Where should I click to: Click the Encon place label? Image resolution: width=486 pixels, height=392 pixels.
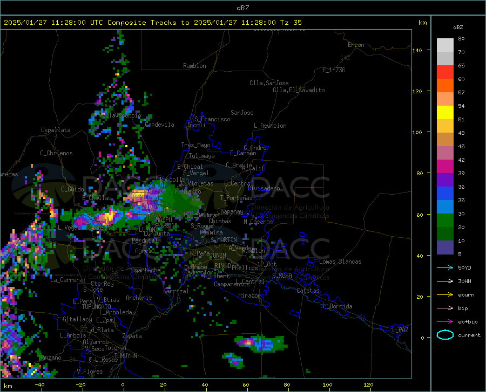[x=356, y=45]
